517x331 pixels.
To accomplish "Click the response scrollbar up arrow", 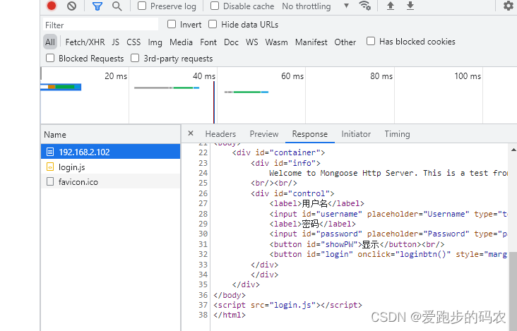I will coord(513,150).
